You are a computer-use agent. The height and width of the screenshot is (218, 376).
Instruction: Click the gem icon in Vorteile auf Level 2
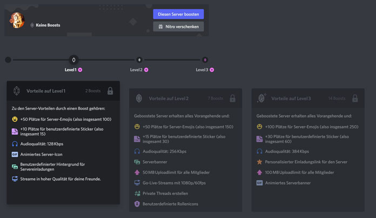139,98
